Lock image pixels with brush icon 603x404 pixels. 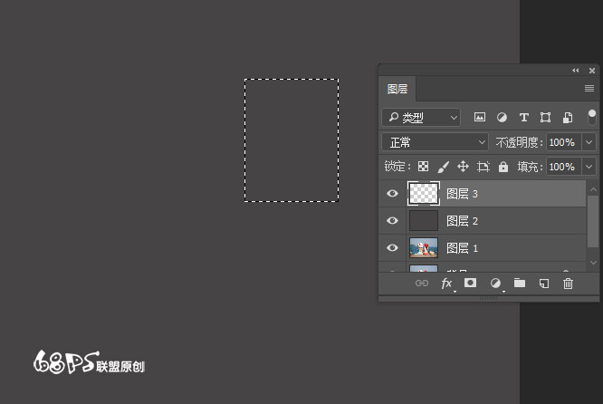pyautogui.click(x=443, y=167)
